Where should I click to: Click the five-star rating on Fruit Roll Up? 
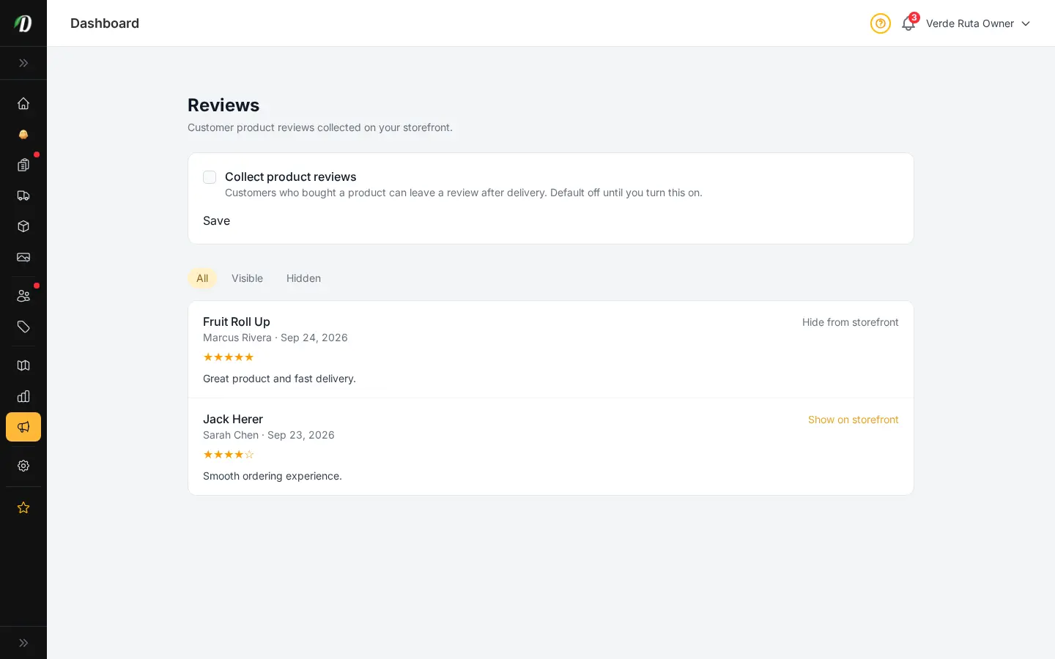point(229,357)
